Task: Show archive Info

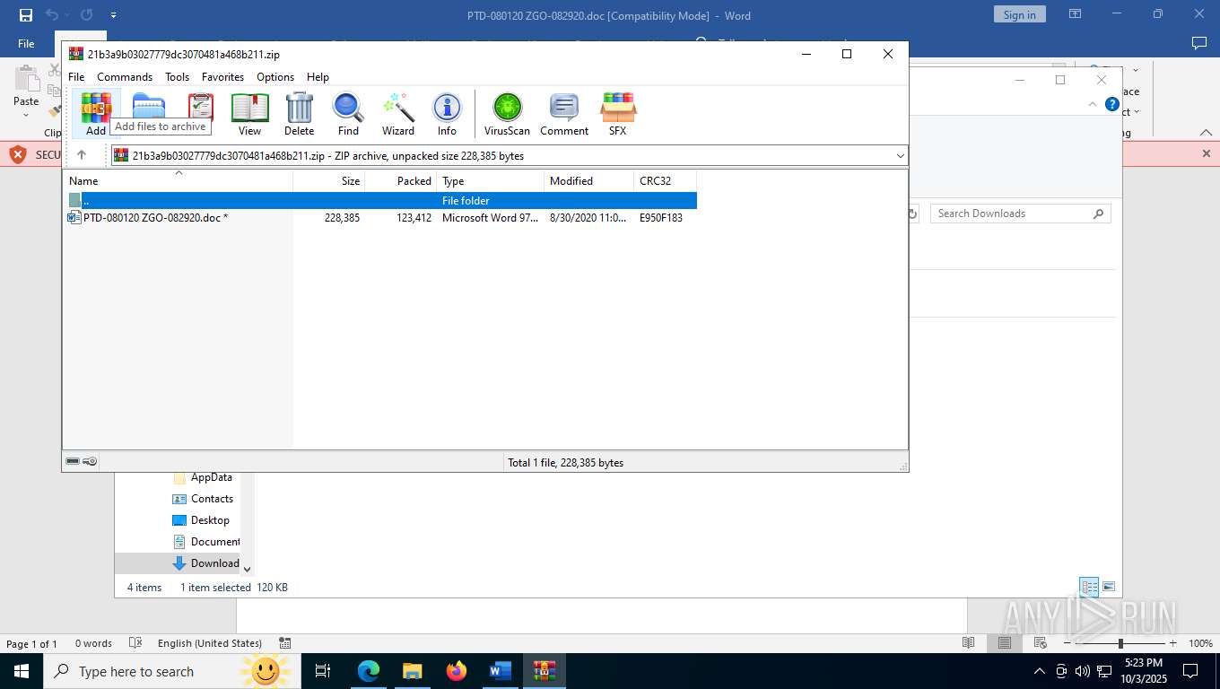Action: pyautogui.click(x=447, y=114)
